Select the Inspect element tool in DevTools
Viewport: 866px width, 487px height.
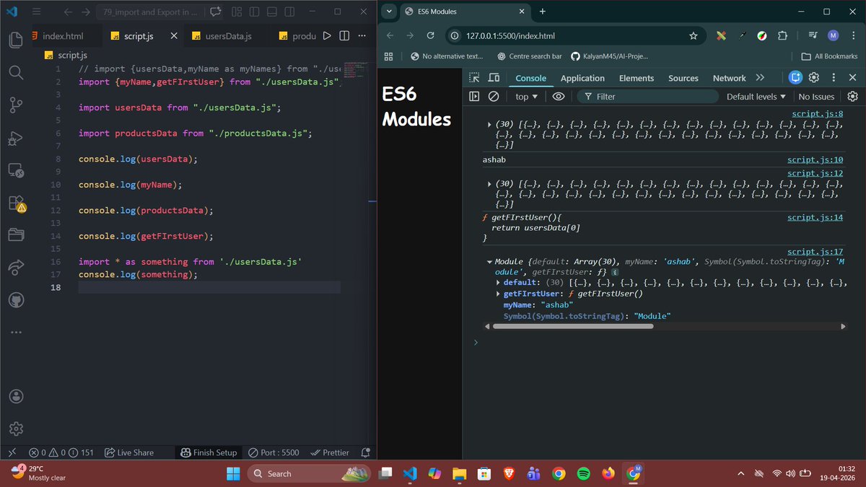pos(474,77)
